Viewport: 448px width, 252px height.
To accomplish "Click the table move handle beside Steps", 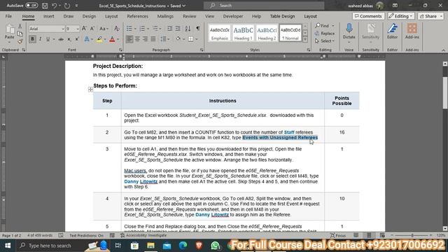I will click(x=90, y=90).
